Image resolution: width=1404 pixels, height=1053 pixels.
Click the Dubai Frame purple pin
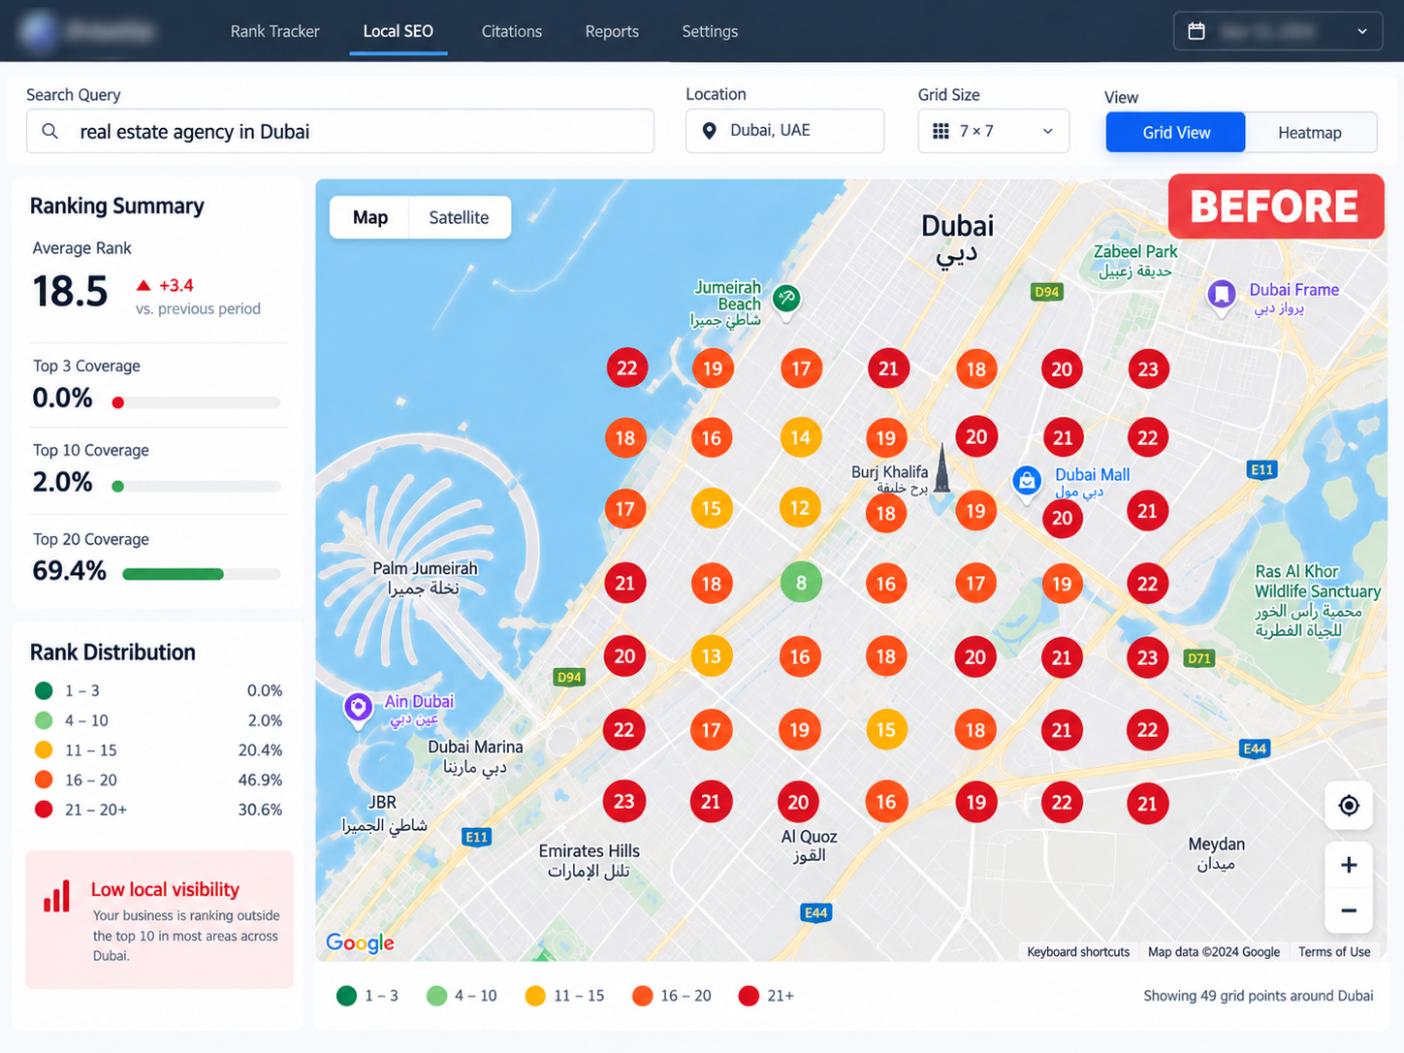pos(1222,296)
